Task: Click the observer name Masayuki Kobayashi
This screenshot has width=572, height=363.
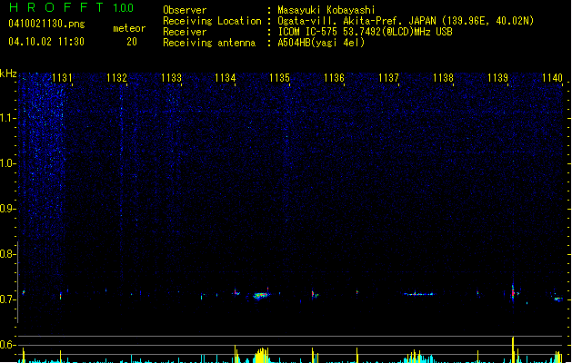Action: [326, 10]
